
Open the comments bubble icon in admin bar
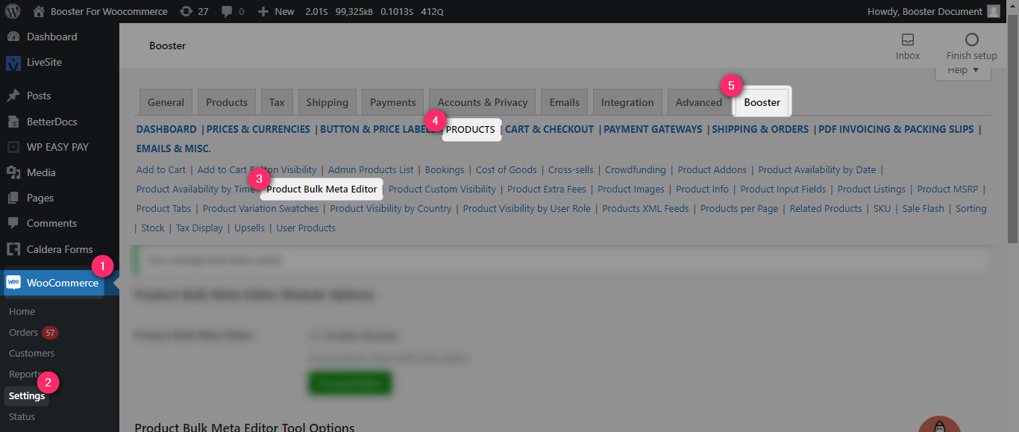pyautogui.click(x=227, y=12)
